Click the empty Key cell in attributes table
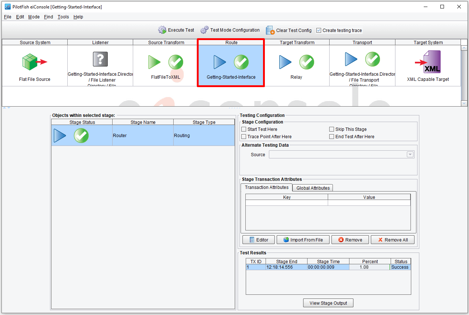Image resolution: width=469 pixels, height=315 pixels. [x=287, y=203]
